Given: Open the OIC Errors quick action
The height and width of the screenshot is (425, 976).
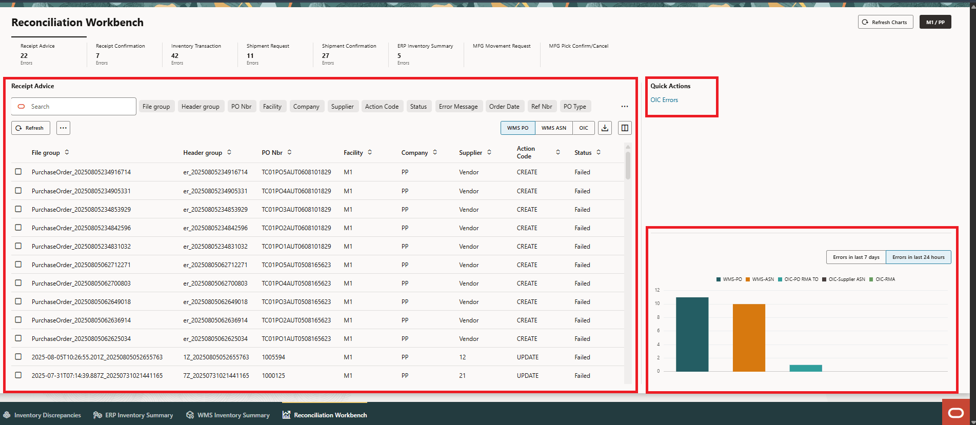Looking at the screenshot, I should (664, 100).
